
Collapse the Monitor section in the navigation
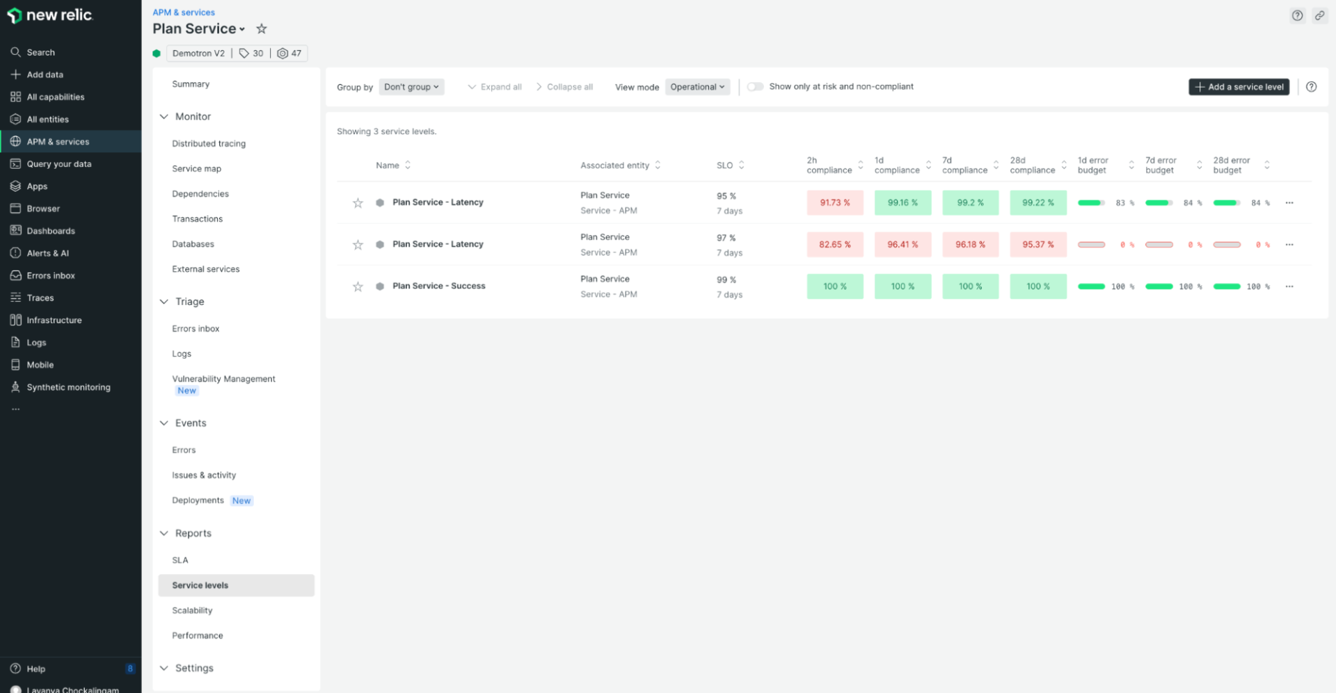point(164,116)
